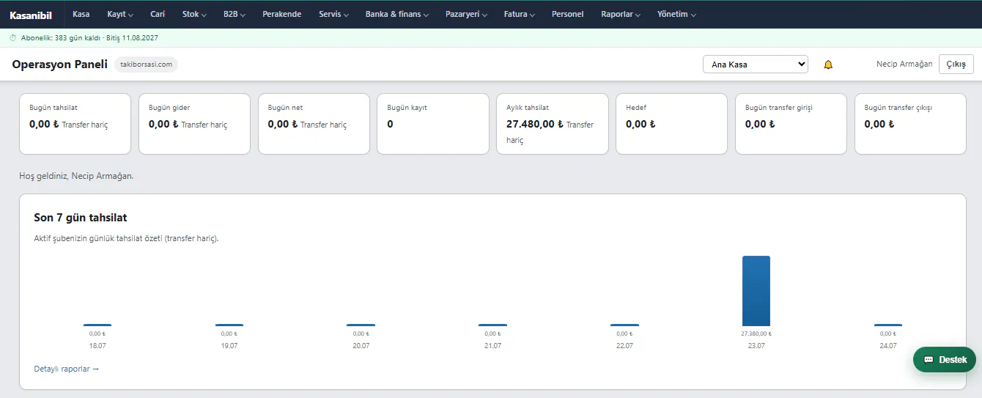This screenshot has height=398, width=982.
Task: Click the 18.07 chart bar
Action: coord(97,325)
